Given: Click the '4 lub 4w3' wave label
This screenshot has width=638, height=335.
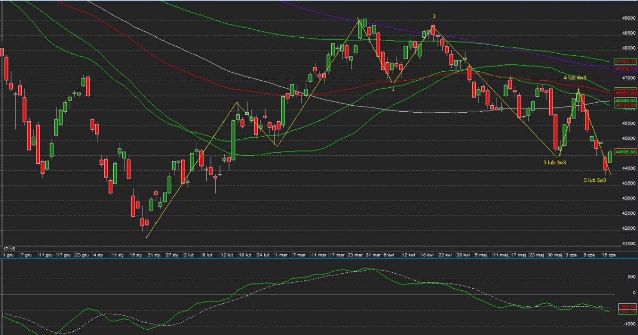Looking at the screenshot, I should point(575,78).
